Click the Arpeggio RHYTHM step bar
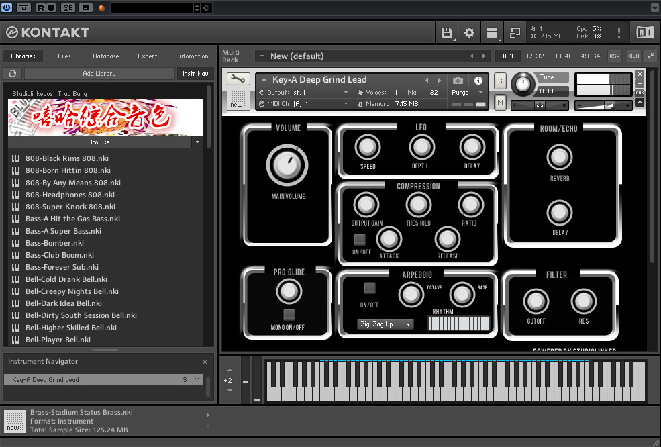The width and height of the screenshot is (661, 447). click(x=458, y=324)
